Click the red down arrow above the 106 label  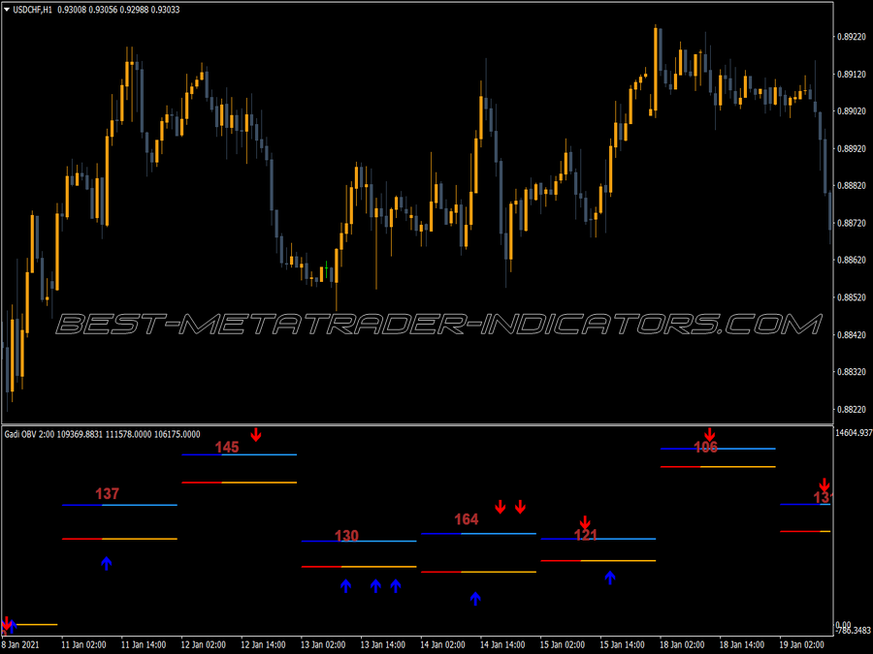pos(709,434)
